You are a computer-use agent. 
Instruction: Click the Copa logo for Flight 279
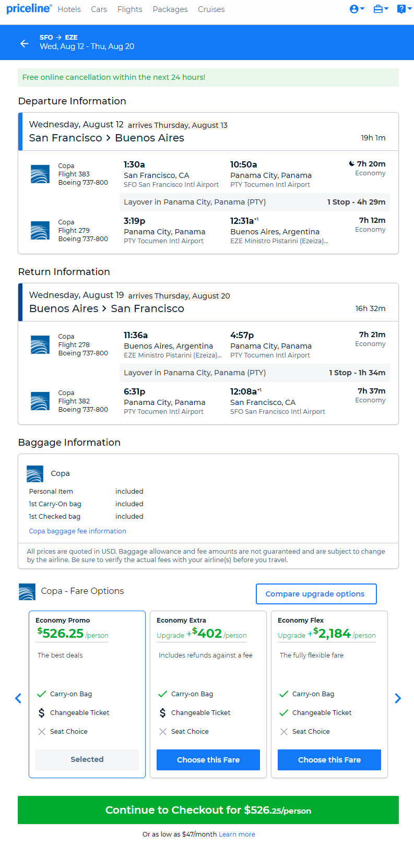coord(40,230)
